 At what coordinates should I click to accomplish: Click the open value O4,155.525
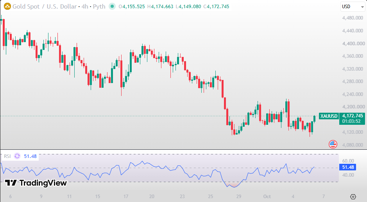[132, 7]
